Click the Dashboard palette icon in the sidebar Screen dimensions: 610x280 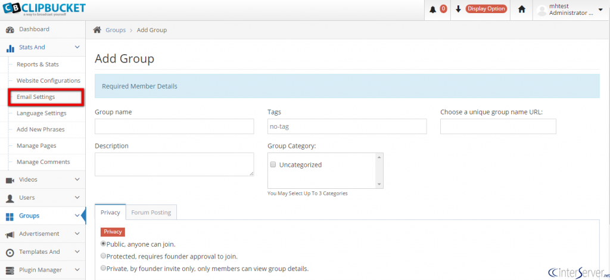[x=11, y=30]
